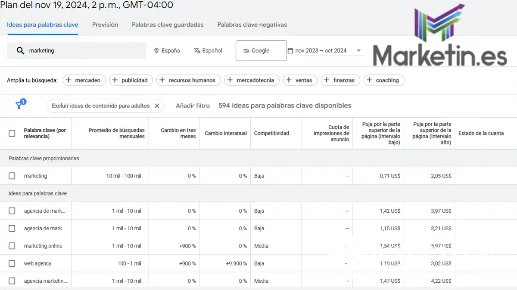Click the marketing search input field
Image resolution: width=517 pixels, height=290 pixels.
point(78,50)
